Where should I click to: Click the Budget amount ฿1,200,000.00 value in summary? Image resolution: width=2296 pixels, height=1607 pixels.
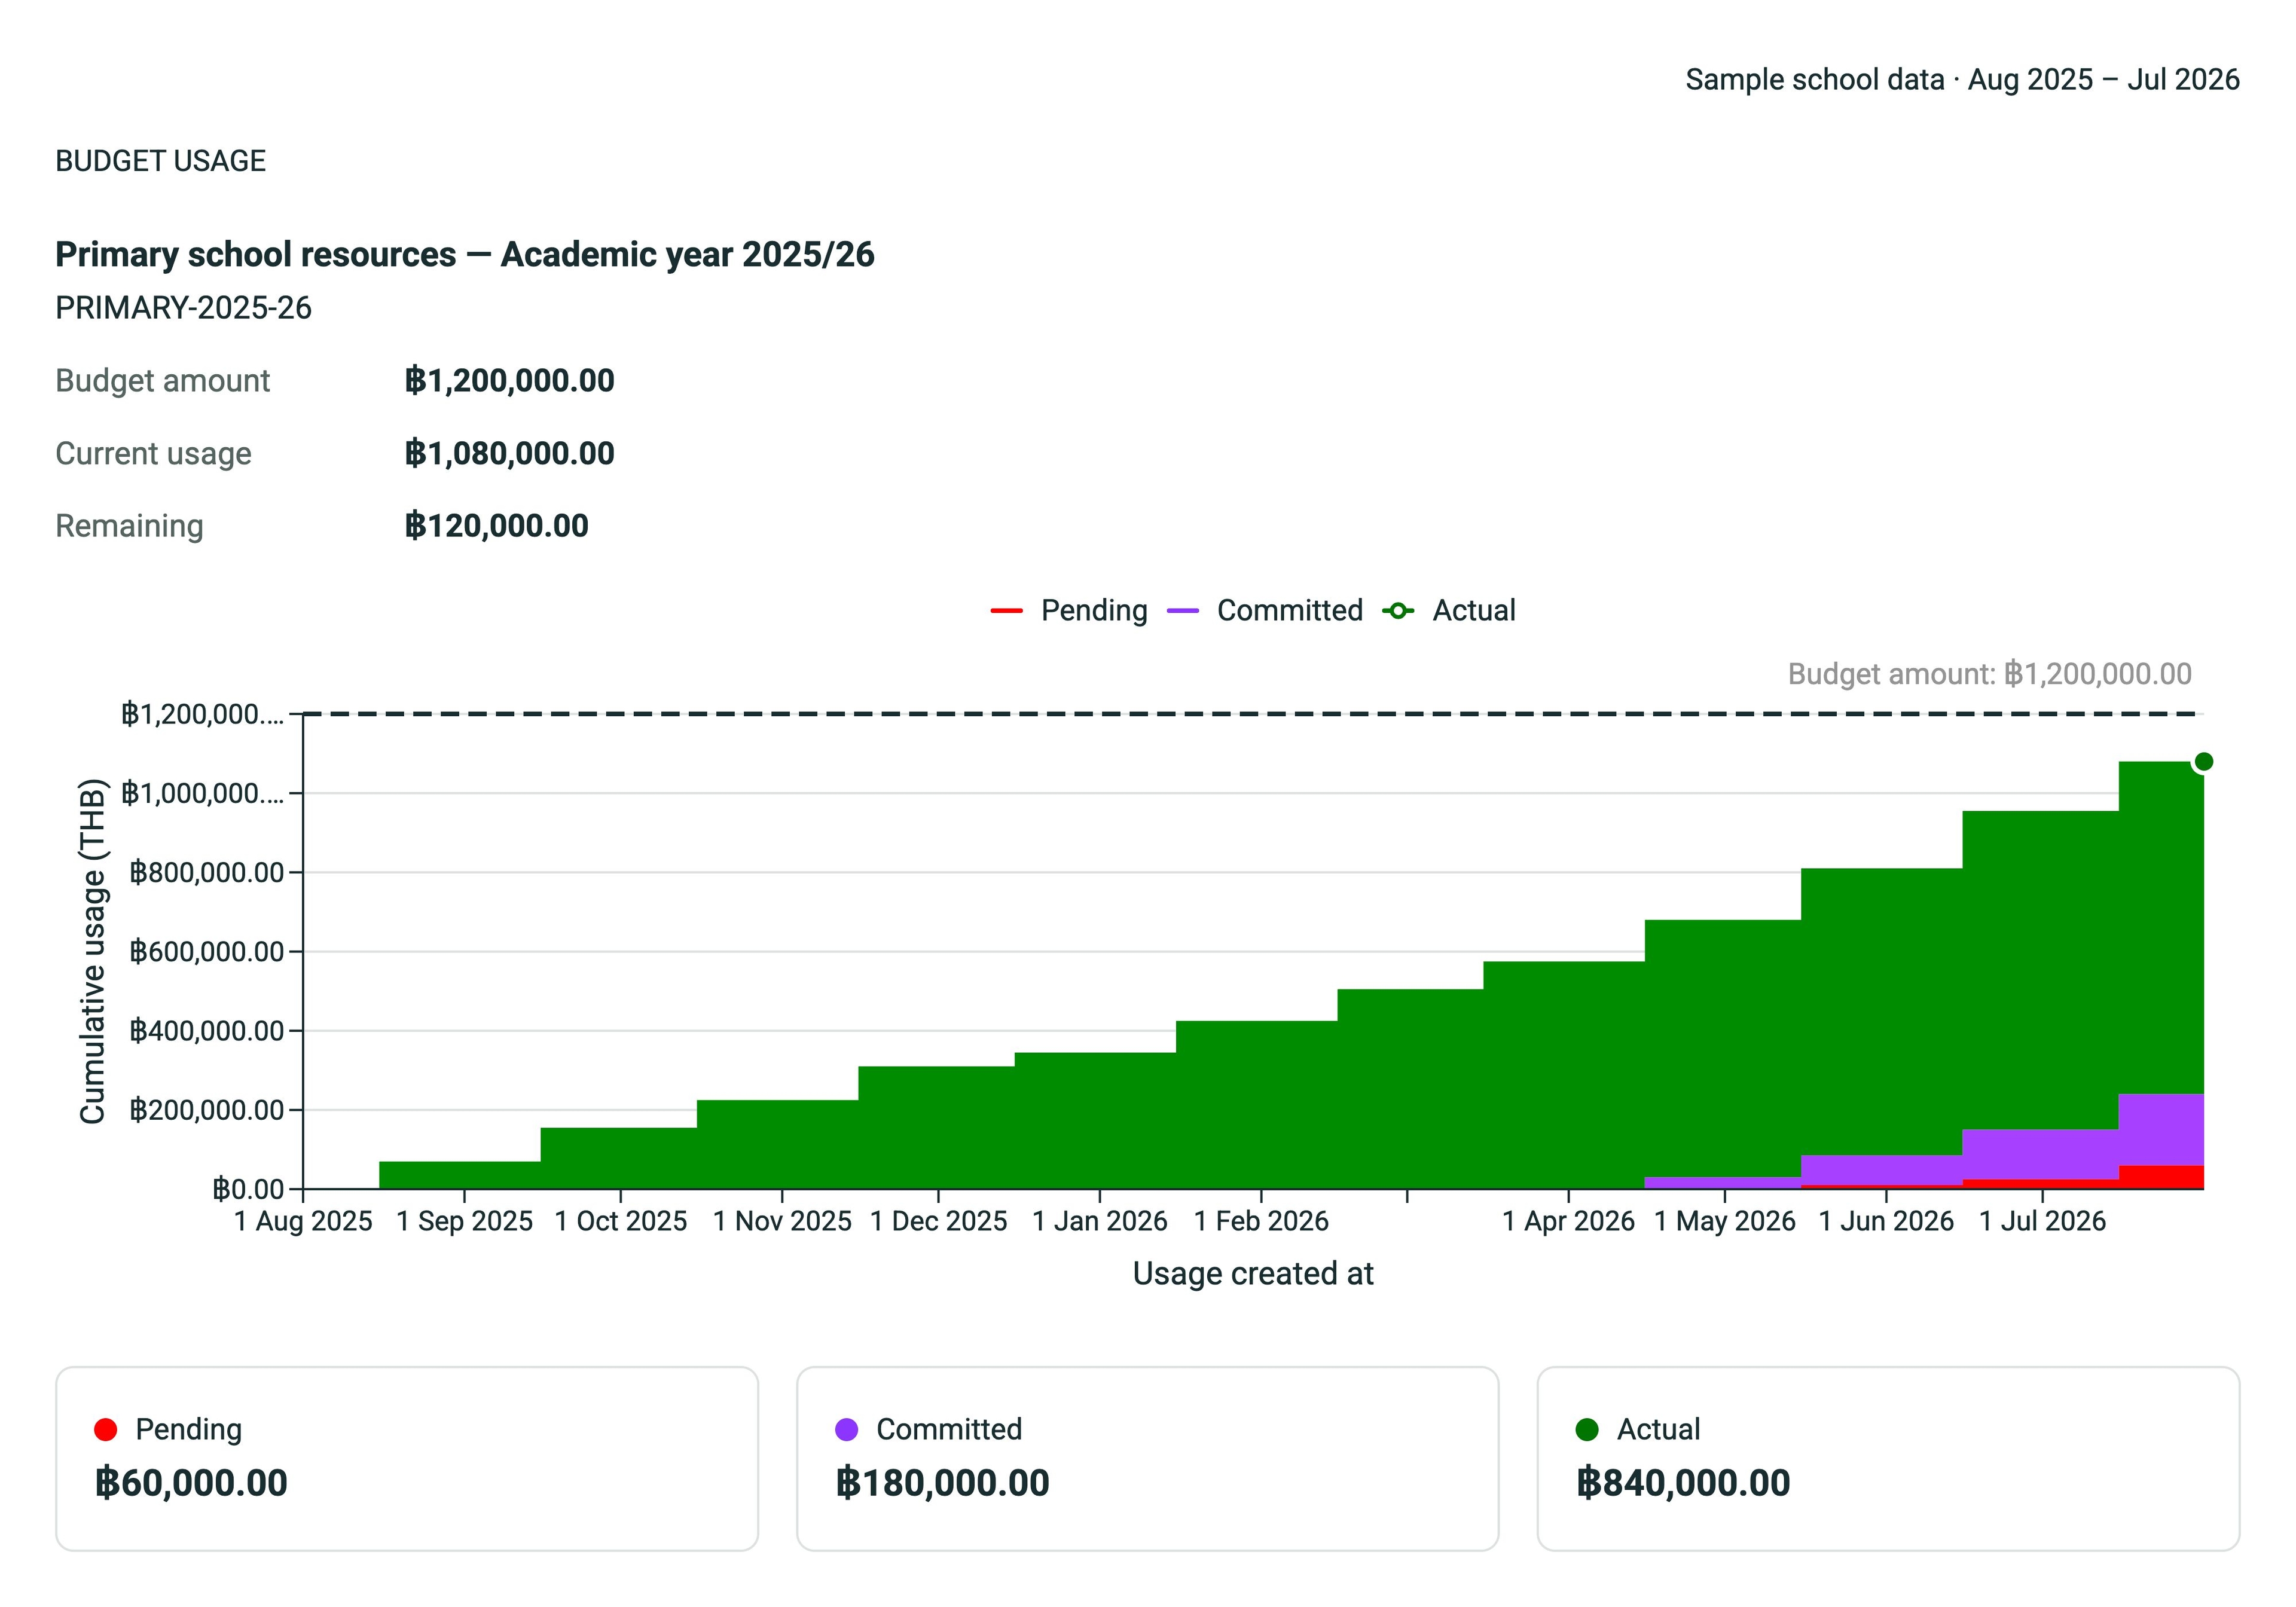pyautogui.click(x=509, y=380)
